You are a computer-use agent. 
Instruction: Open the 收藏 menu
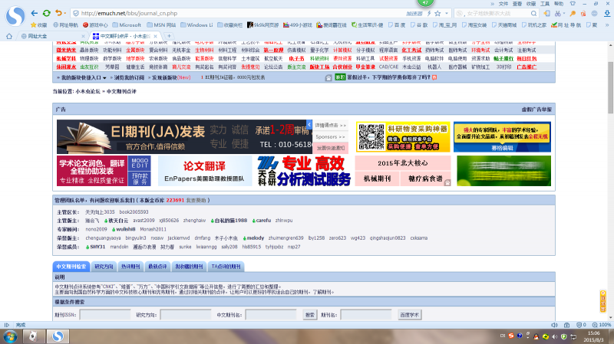coord(531,4)
